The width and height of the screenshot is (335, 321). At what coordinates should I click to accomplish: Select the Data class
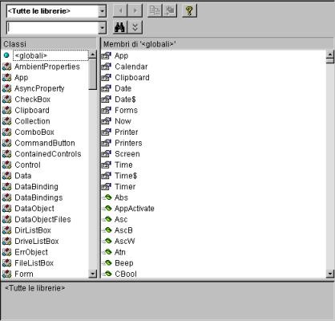click(23, 176)
